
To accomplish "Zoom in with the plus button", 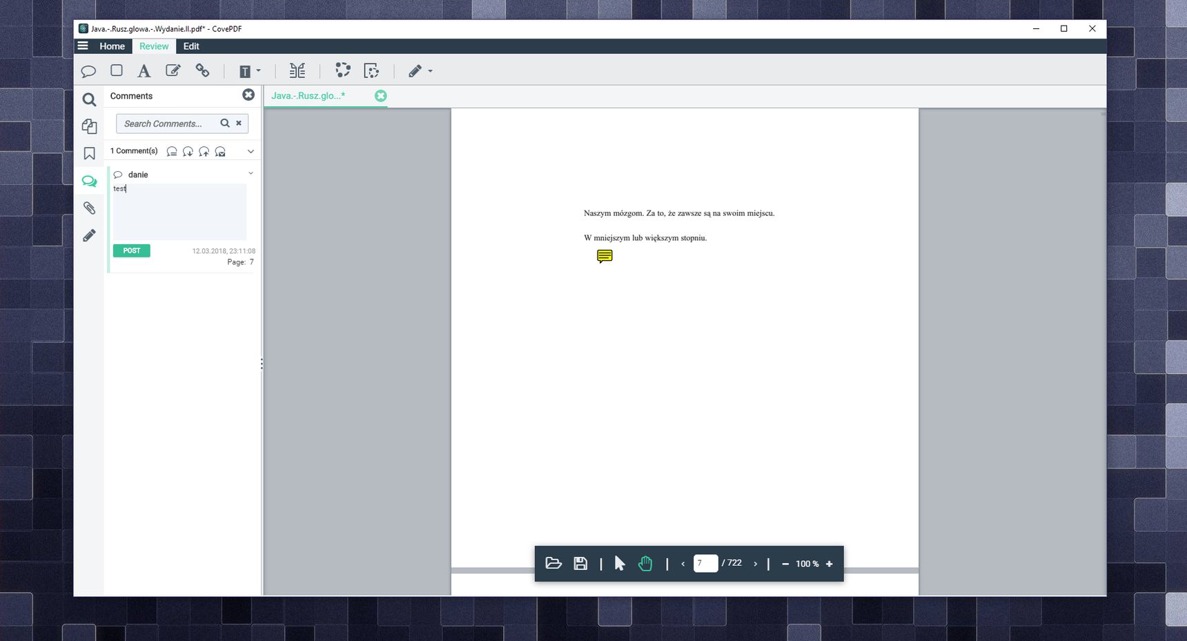I will click(830, 564).
